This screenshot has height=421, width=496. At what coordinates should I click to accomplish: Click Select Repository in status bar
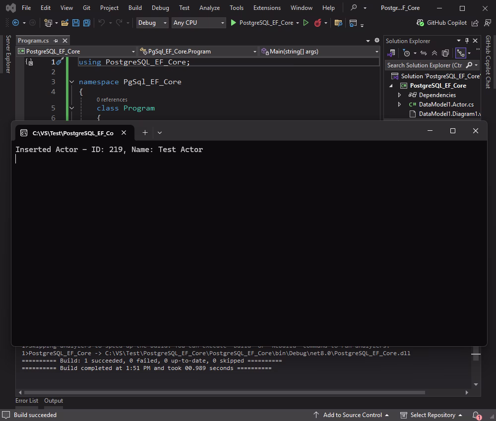[433, 415]
